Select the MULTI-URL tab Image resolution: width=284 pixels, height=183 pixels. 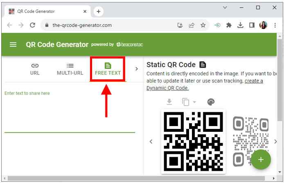[x=70, y=69]
